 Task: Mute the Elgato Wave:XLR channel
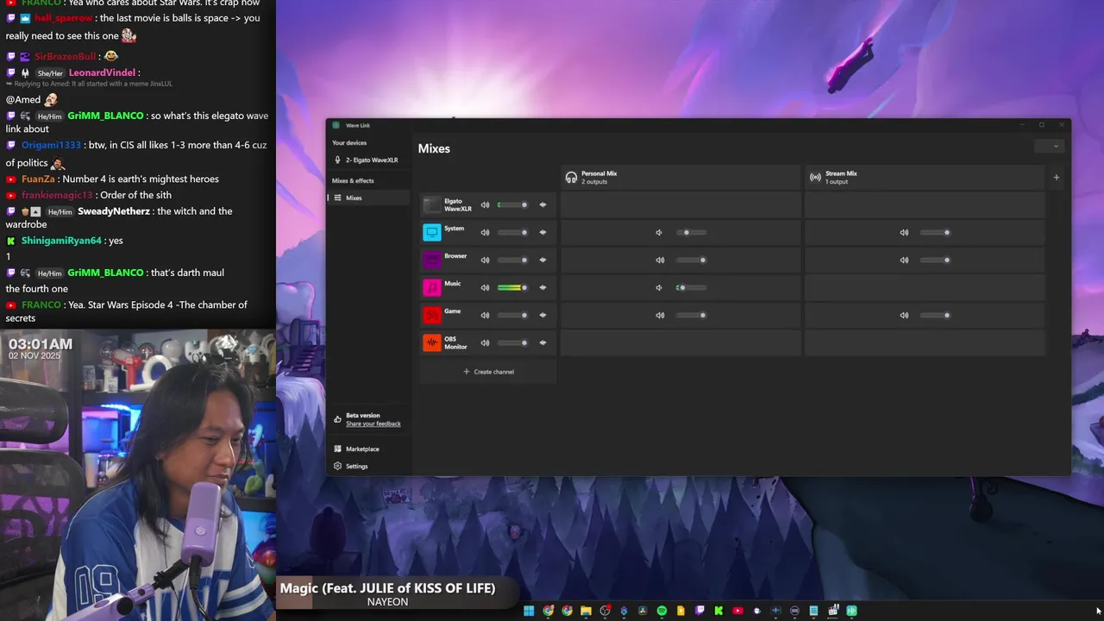click(485, 205)
